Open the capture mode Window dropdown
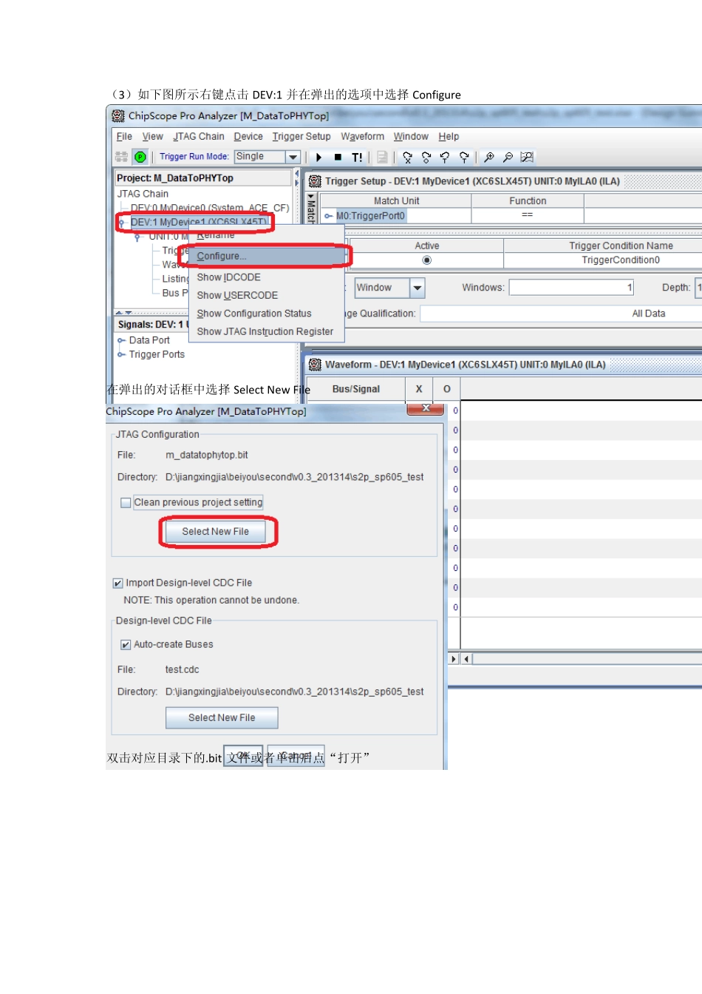The width and height of the screenshot is (702, 994). click(418, 288)
